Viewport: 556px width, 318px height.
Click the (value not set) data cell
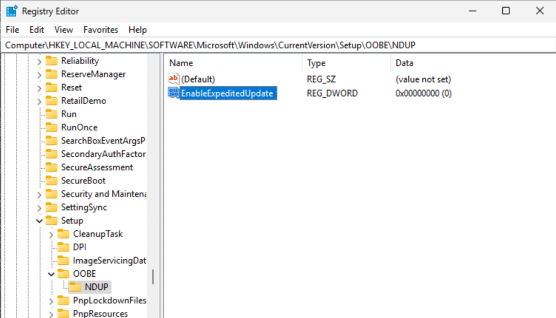[423, 79]
